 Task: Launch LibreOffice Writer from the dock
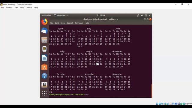tap(44, 58)
